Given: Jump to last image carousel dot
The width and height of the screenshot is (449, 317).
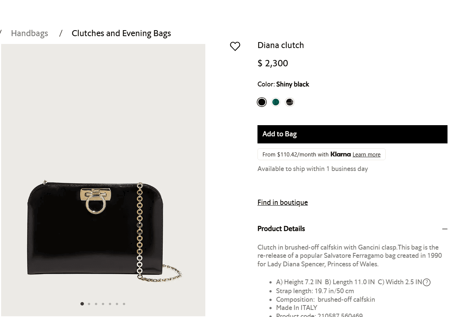Looking at the screenshot, I should pos(124,304).
